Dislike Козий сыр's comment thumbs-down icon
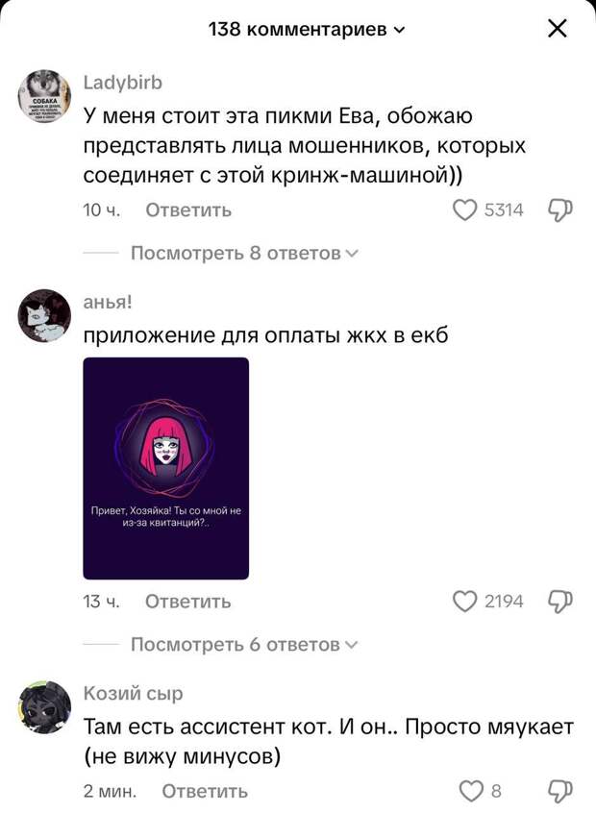This screenshot has height=813, width=596. click(x=560, y=791)
